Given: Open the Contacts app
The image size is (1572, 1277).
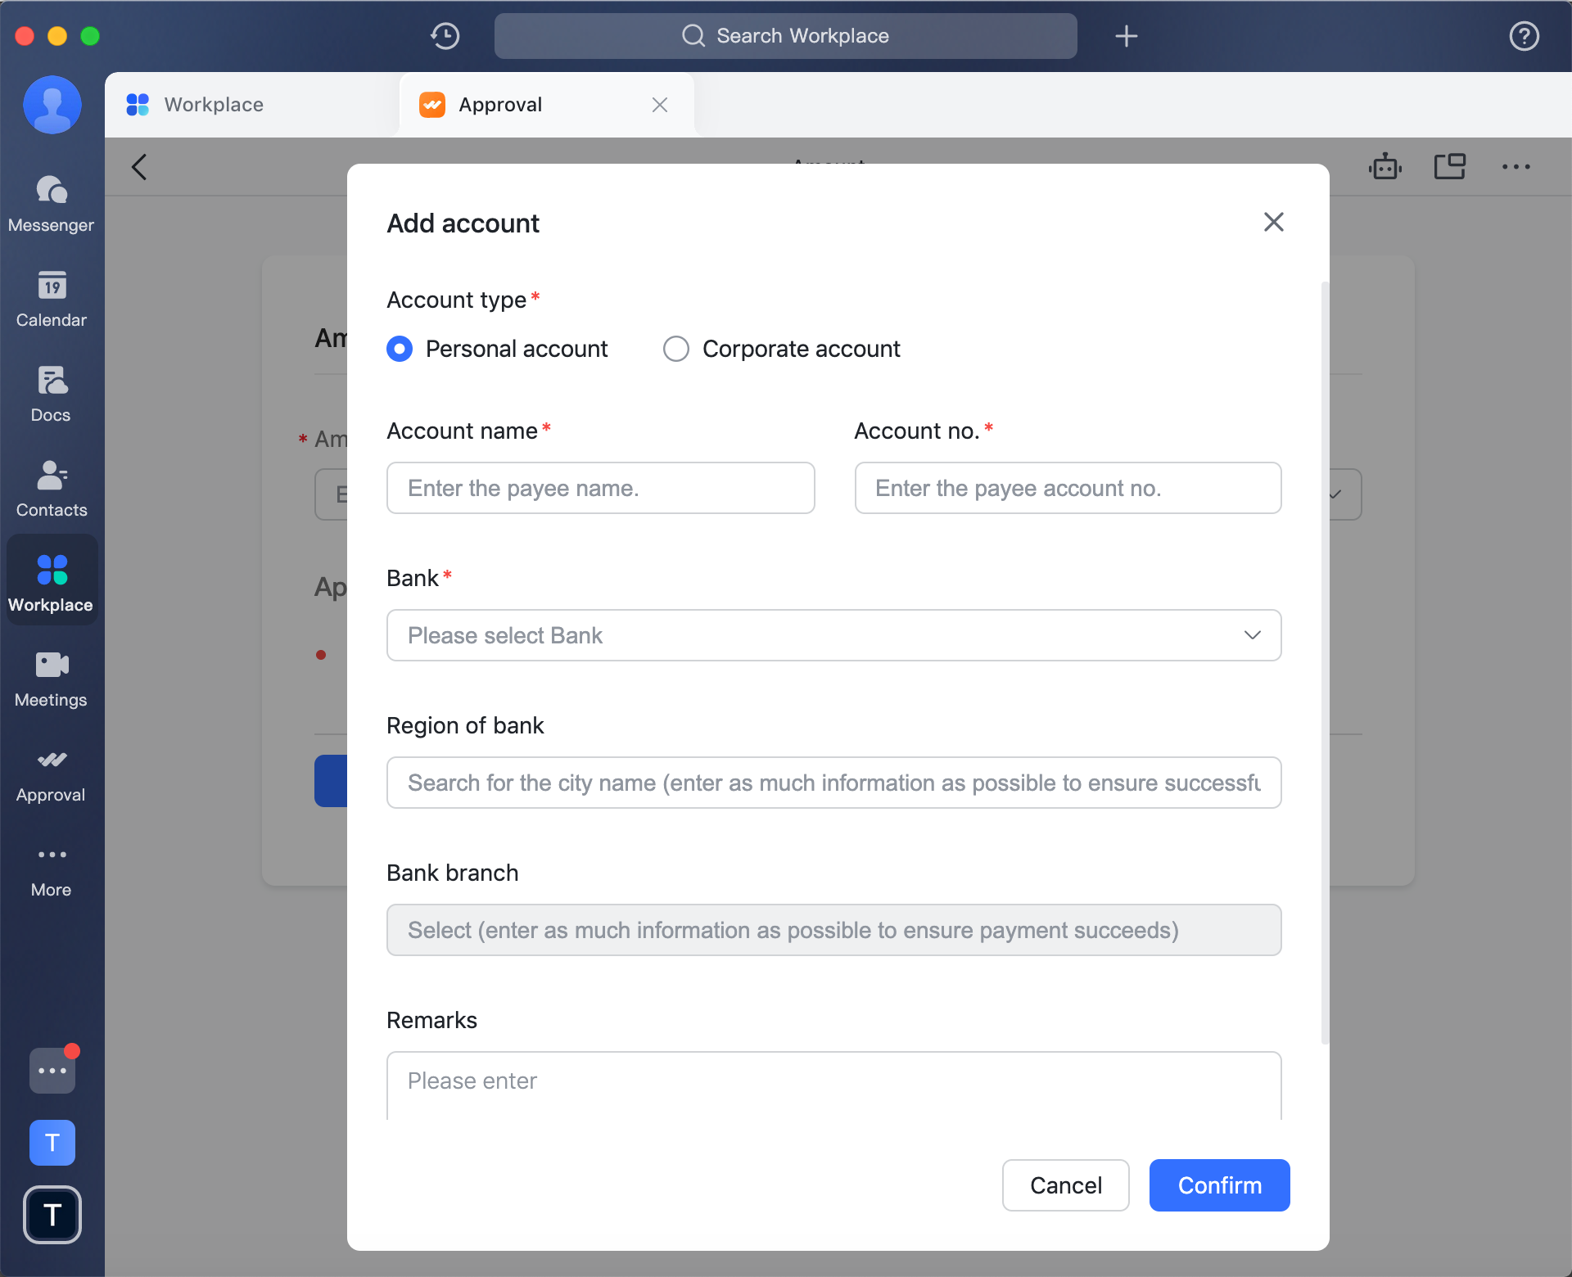Looking at the screenshot, I should tap(51, 488).
